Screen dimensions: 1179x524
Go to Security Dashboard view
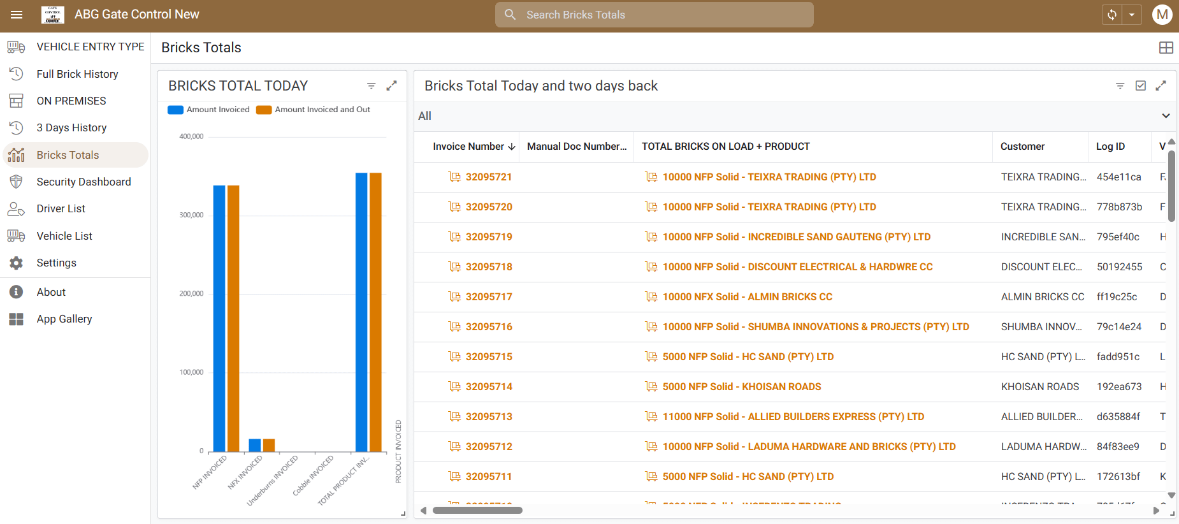coord(83,182)
